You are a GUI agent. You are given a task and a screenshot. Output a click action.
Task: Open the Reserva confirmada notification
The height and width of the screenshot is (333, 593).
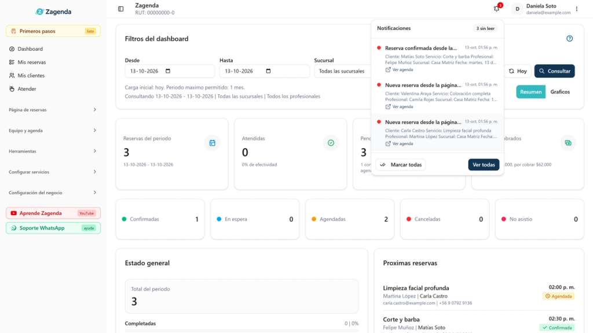pos(437,58)
